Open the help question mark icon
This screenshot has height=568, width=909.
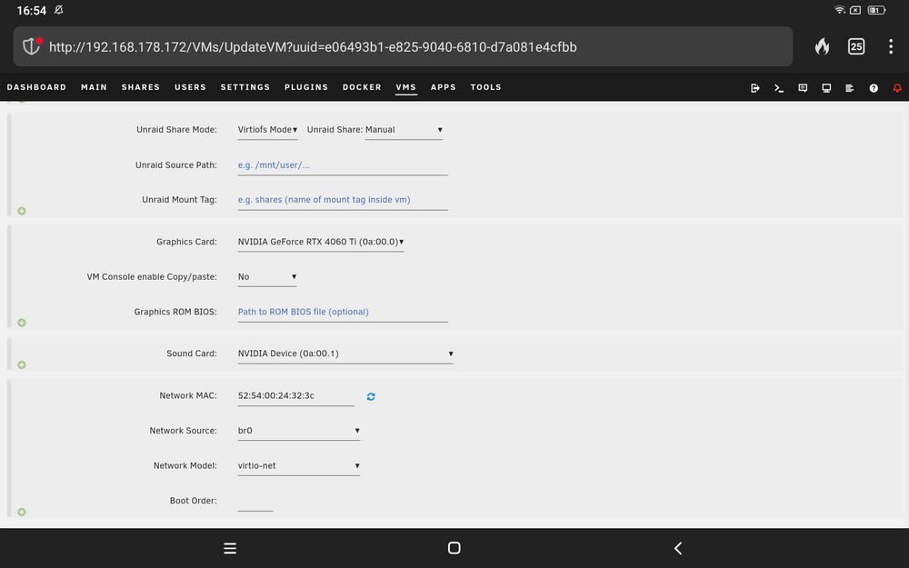click(x=873, y=88)
